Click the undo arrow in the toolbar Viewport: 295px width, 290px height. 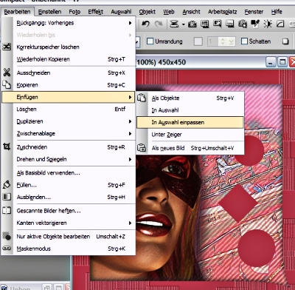[146, 24]
